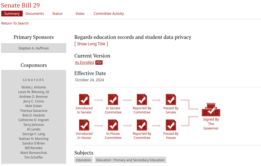Open primary sponsor Stephen A. Huffman
This screenshot has height=166, width=261.
(x=33, y=48)
